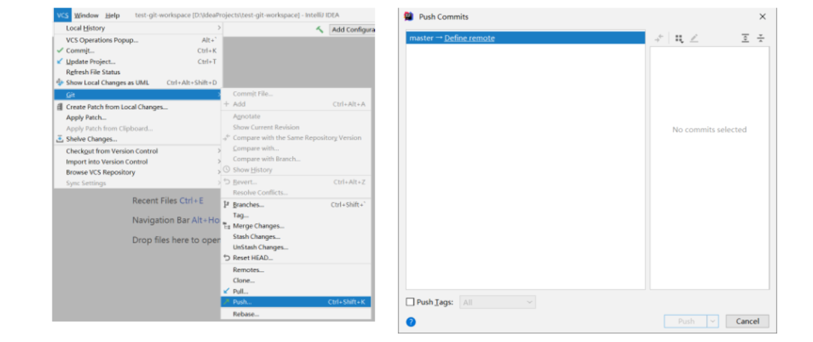This screenshot has height=342, width=813.
Task: Click the Branches icon in Git submenu
Action: [x=226, y=204]
